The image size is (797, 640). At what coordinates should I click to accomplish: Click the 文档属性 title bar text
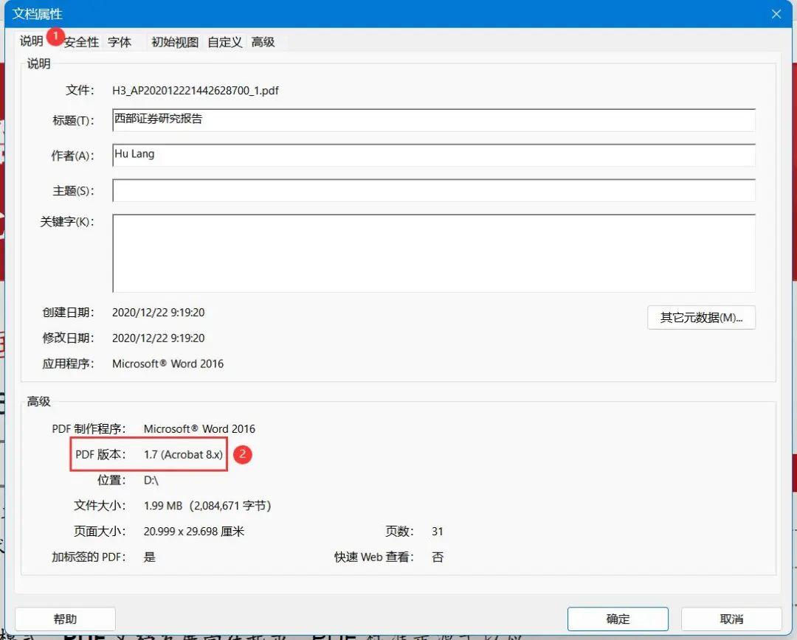click(x=37, y=14)
